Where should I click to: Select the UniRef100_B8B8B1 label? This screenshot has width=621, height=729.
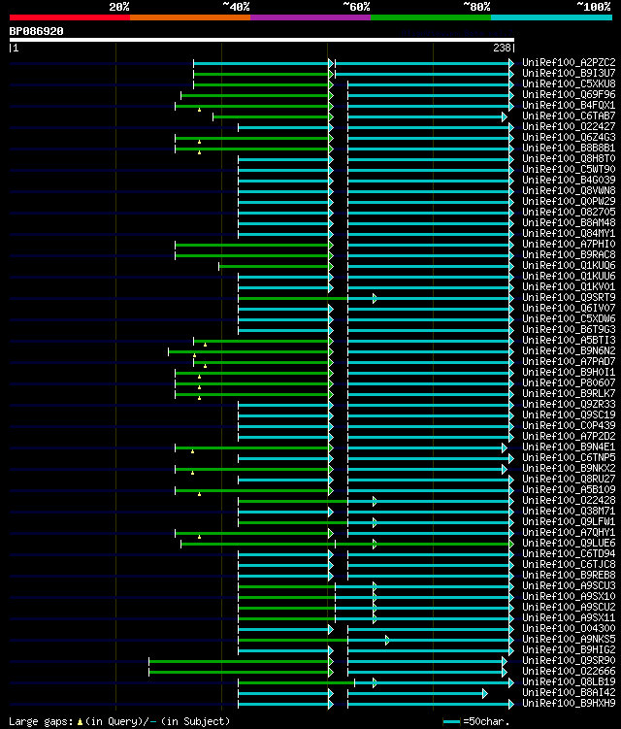tap(569, 148)
